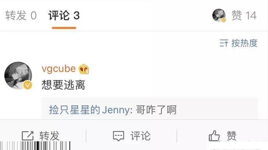Click the small liker avatar beside 赞 14
This screenshot has height=150, width=268.
(x=219, y=15)
